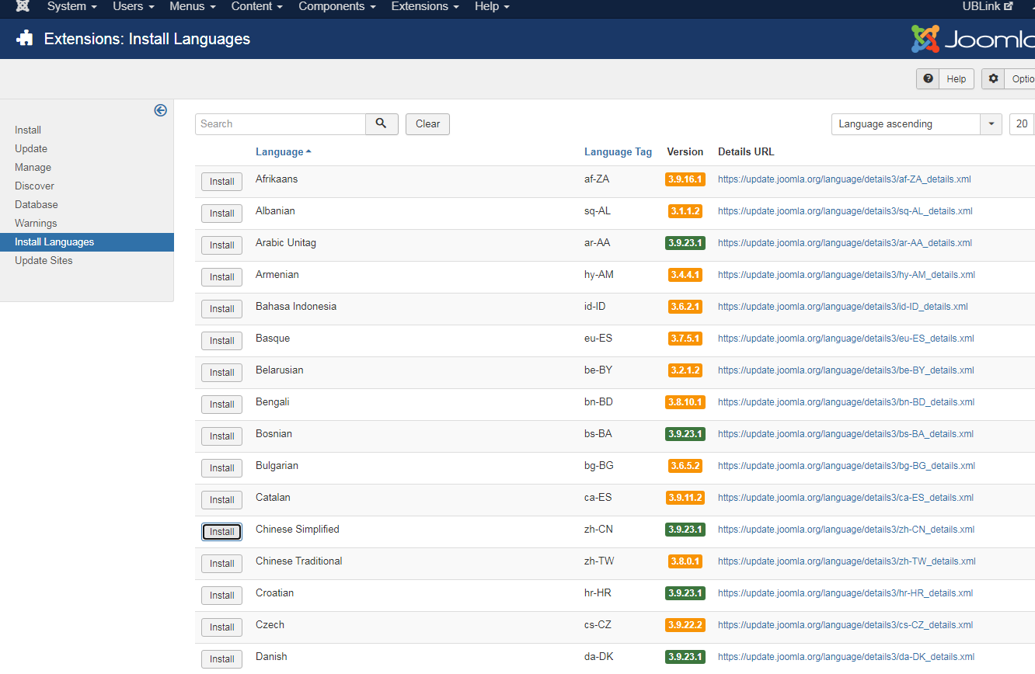This screenshot has width=1035, height=674.
Task: Install the Chinese Simplified language
Action: (x=221, y=532)
